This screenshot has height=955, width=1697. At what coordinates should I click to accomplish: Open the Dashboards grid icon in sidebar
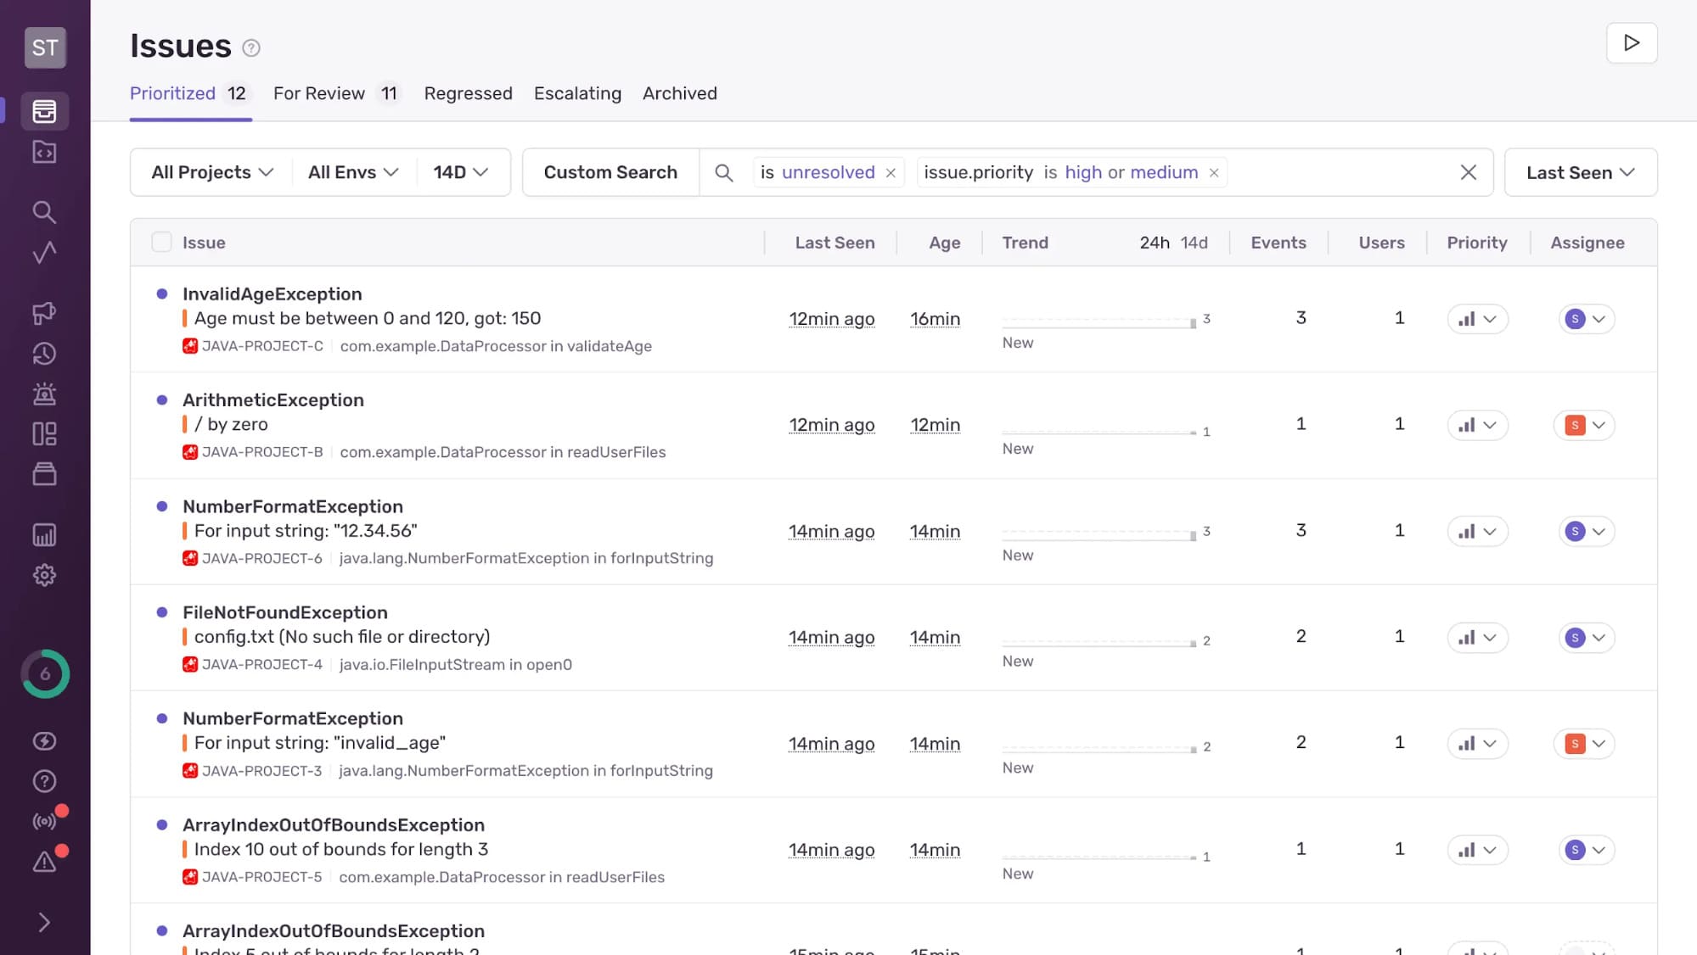coord(44,434)
